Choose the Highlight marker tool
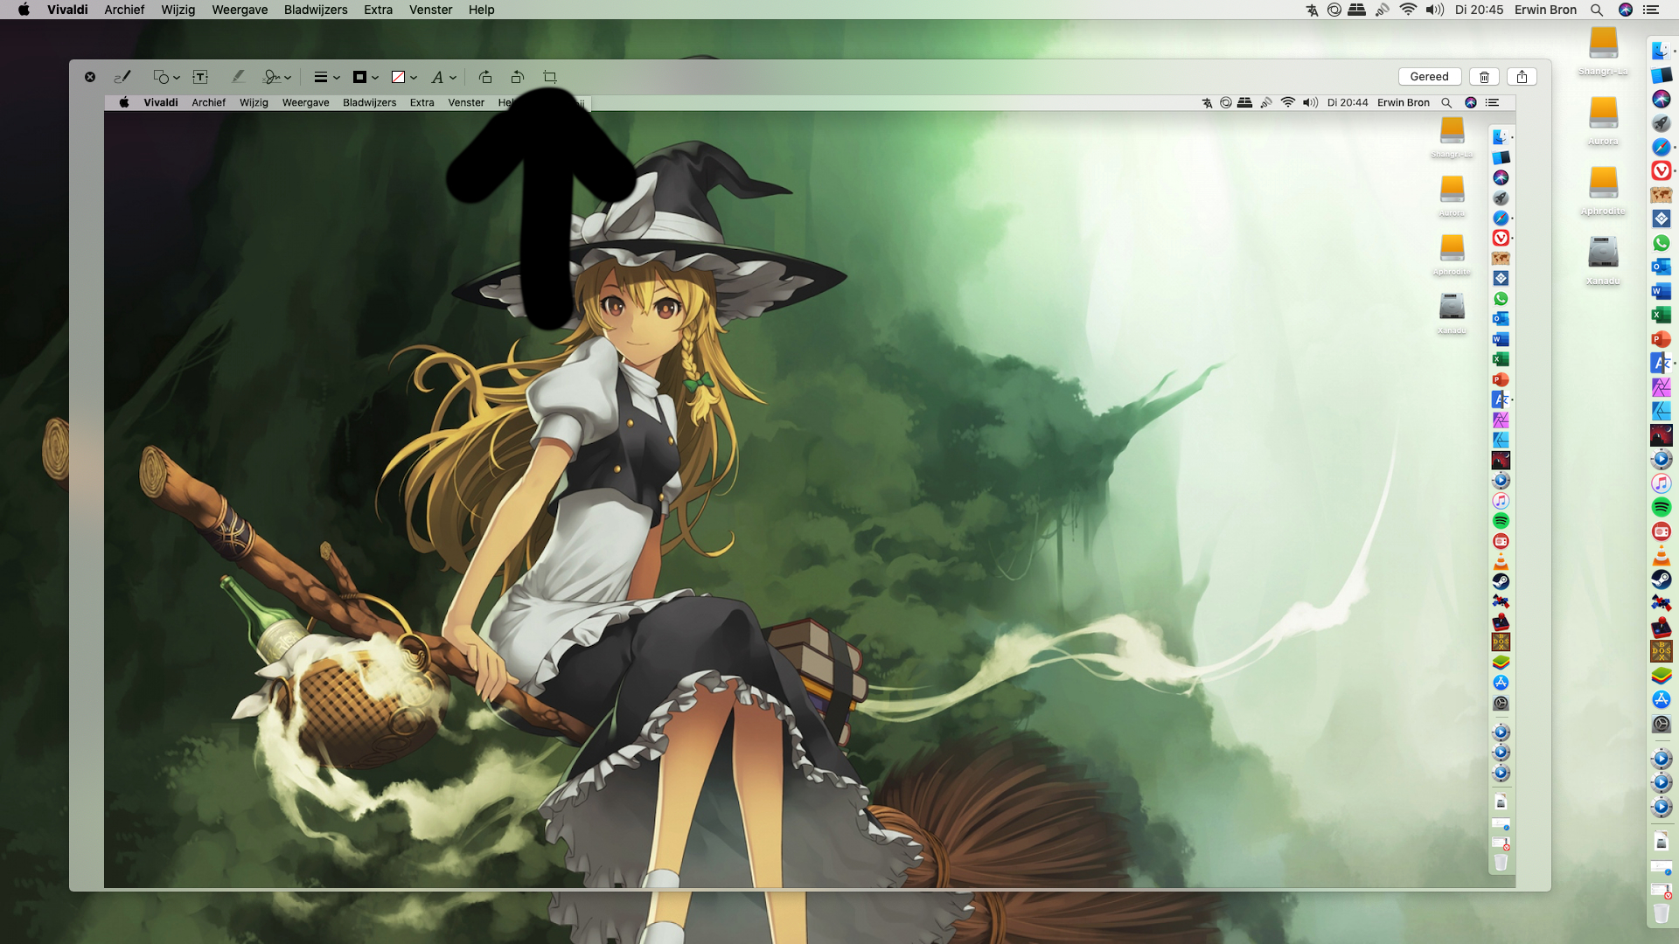The height and width of the screenshot is (944, 1679). pyautogui.click(x=238, y=77)
